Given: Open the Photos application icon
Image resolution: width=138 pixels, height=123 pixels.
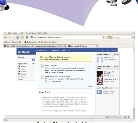Looking at the screenshot, I should [x=19, y=66].
